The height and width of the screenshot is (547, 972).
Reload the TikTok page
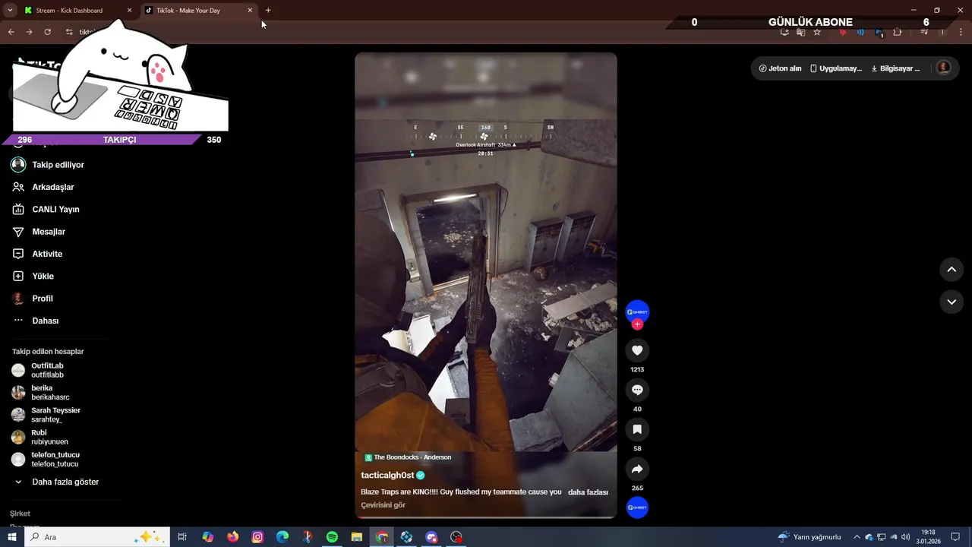click(47, 32)
